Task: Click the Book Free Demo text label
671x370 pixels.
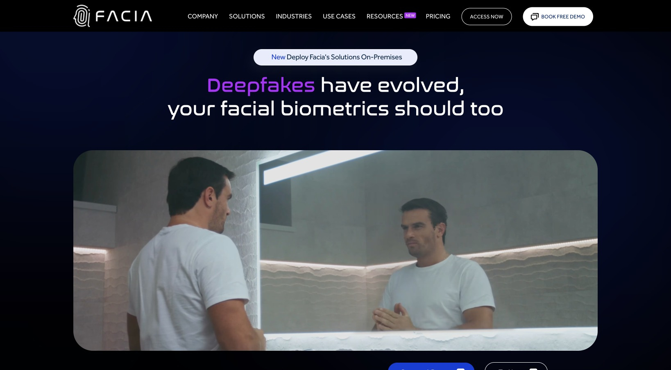Action: click(x=563, y=17)
